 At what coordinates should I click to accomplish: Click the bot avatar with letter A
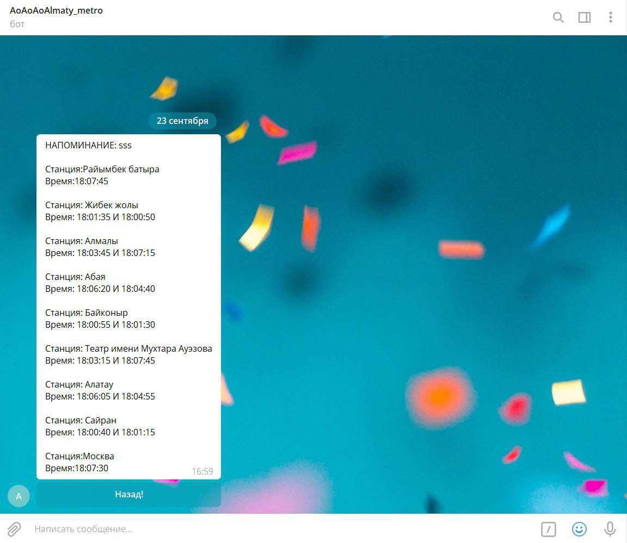click(x=19, y=496)
